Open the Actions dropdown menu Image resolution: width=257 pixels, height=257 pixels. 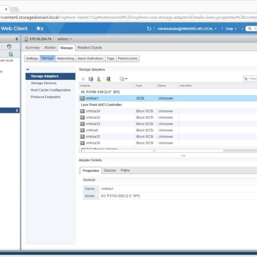[x=65, y=39]
